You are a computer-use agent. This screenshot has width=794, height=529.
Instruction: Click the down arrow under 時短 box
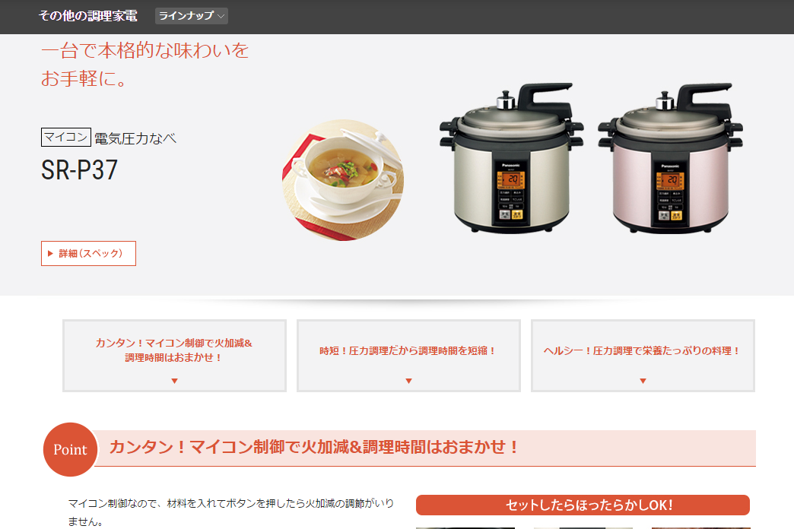pyautogui.click(x=408, y=381)
